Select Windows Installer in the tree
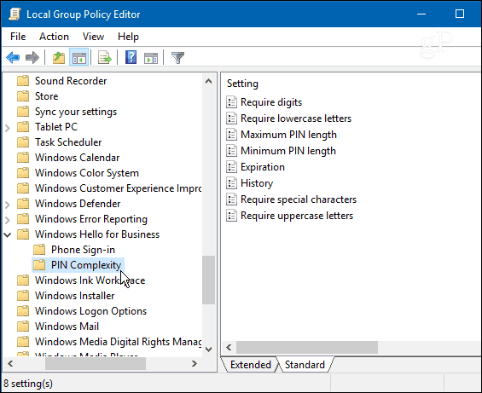 [x=75, y=296]
